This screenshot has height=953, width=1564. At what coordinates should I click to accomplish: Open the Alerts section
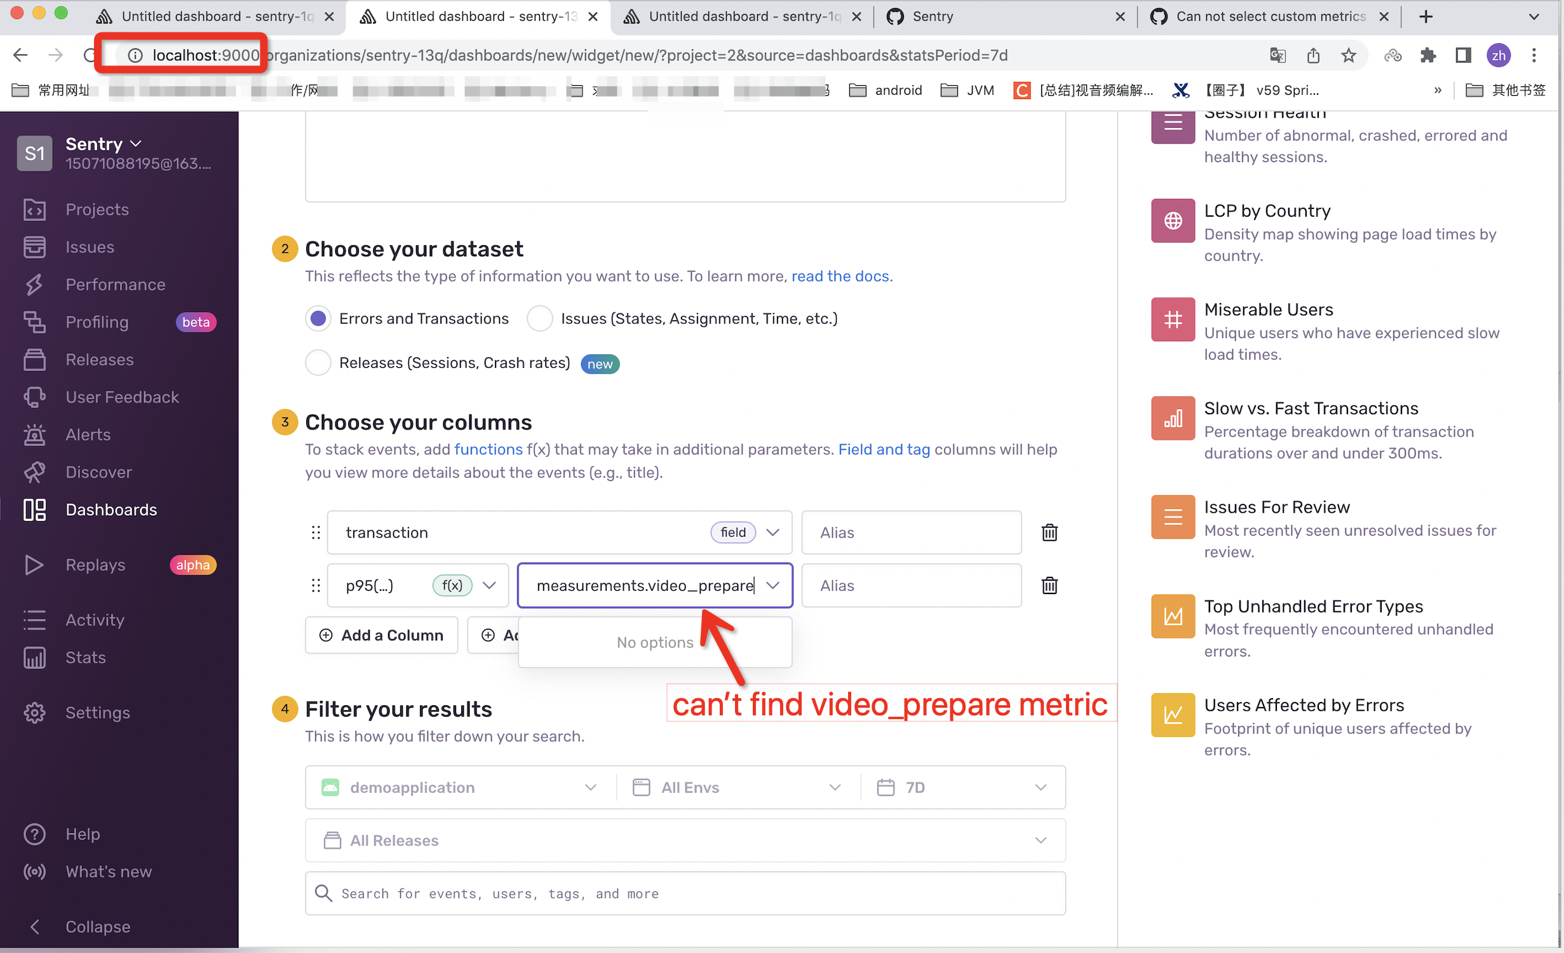click(87, 434)
